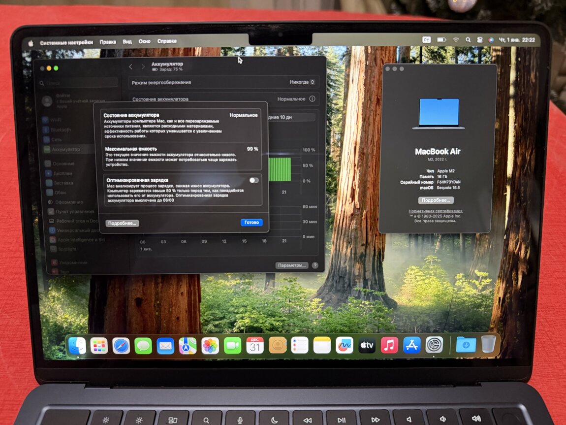Screen dimensions: 566x425
Task: Click the Wi-Fi status icon in menu bar
Action: [456, 40]
